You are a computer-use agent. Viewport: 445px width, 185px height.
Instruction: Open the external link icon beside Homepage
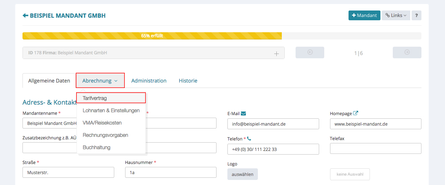click(x=356, y=113)
